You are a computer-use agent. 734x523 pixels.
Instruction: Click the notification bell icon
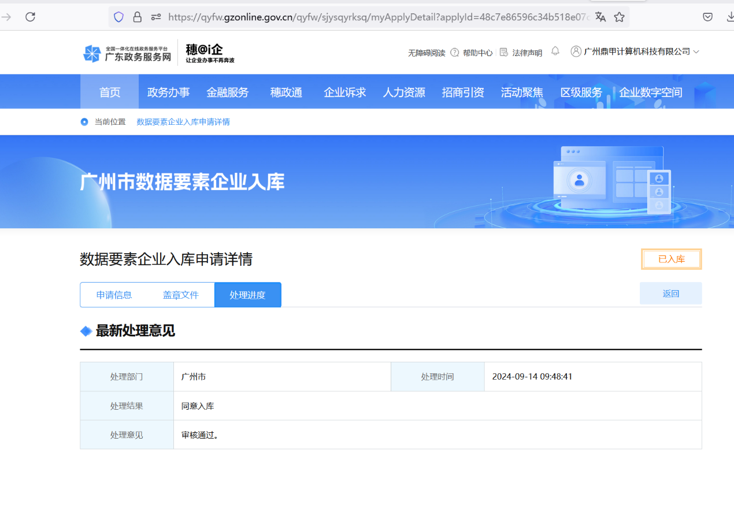(555, 51)
